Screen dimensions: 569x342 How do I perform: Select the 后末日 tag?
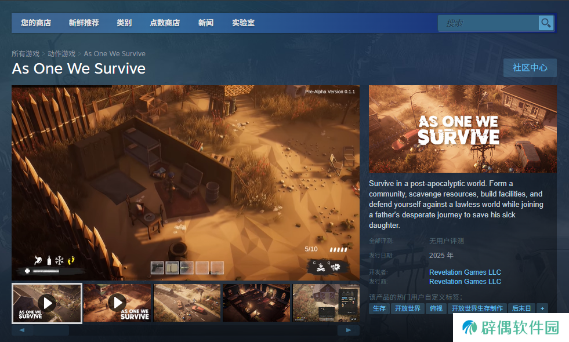pos(521,308)
